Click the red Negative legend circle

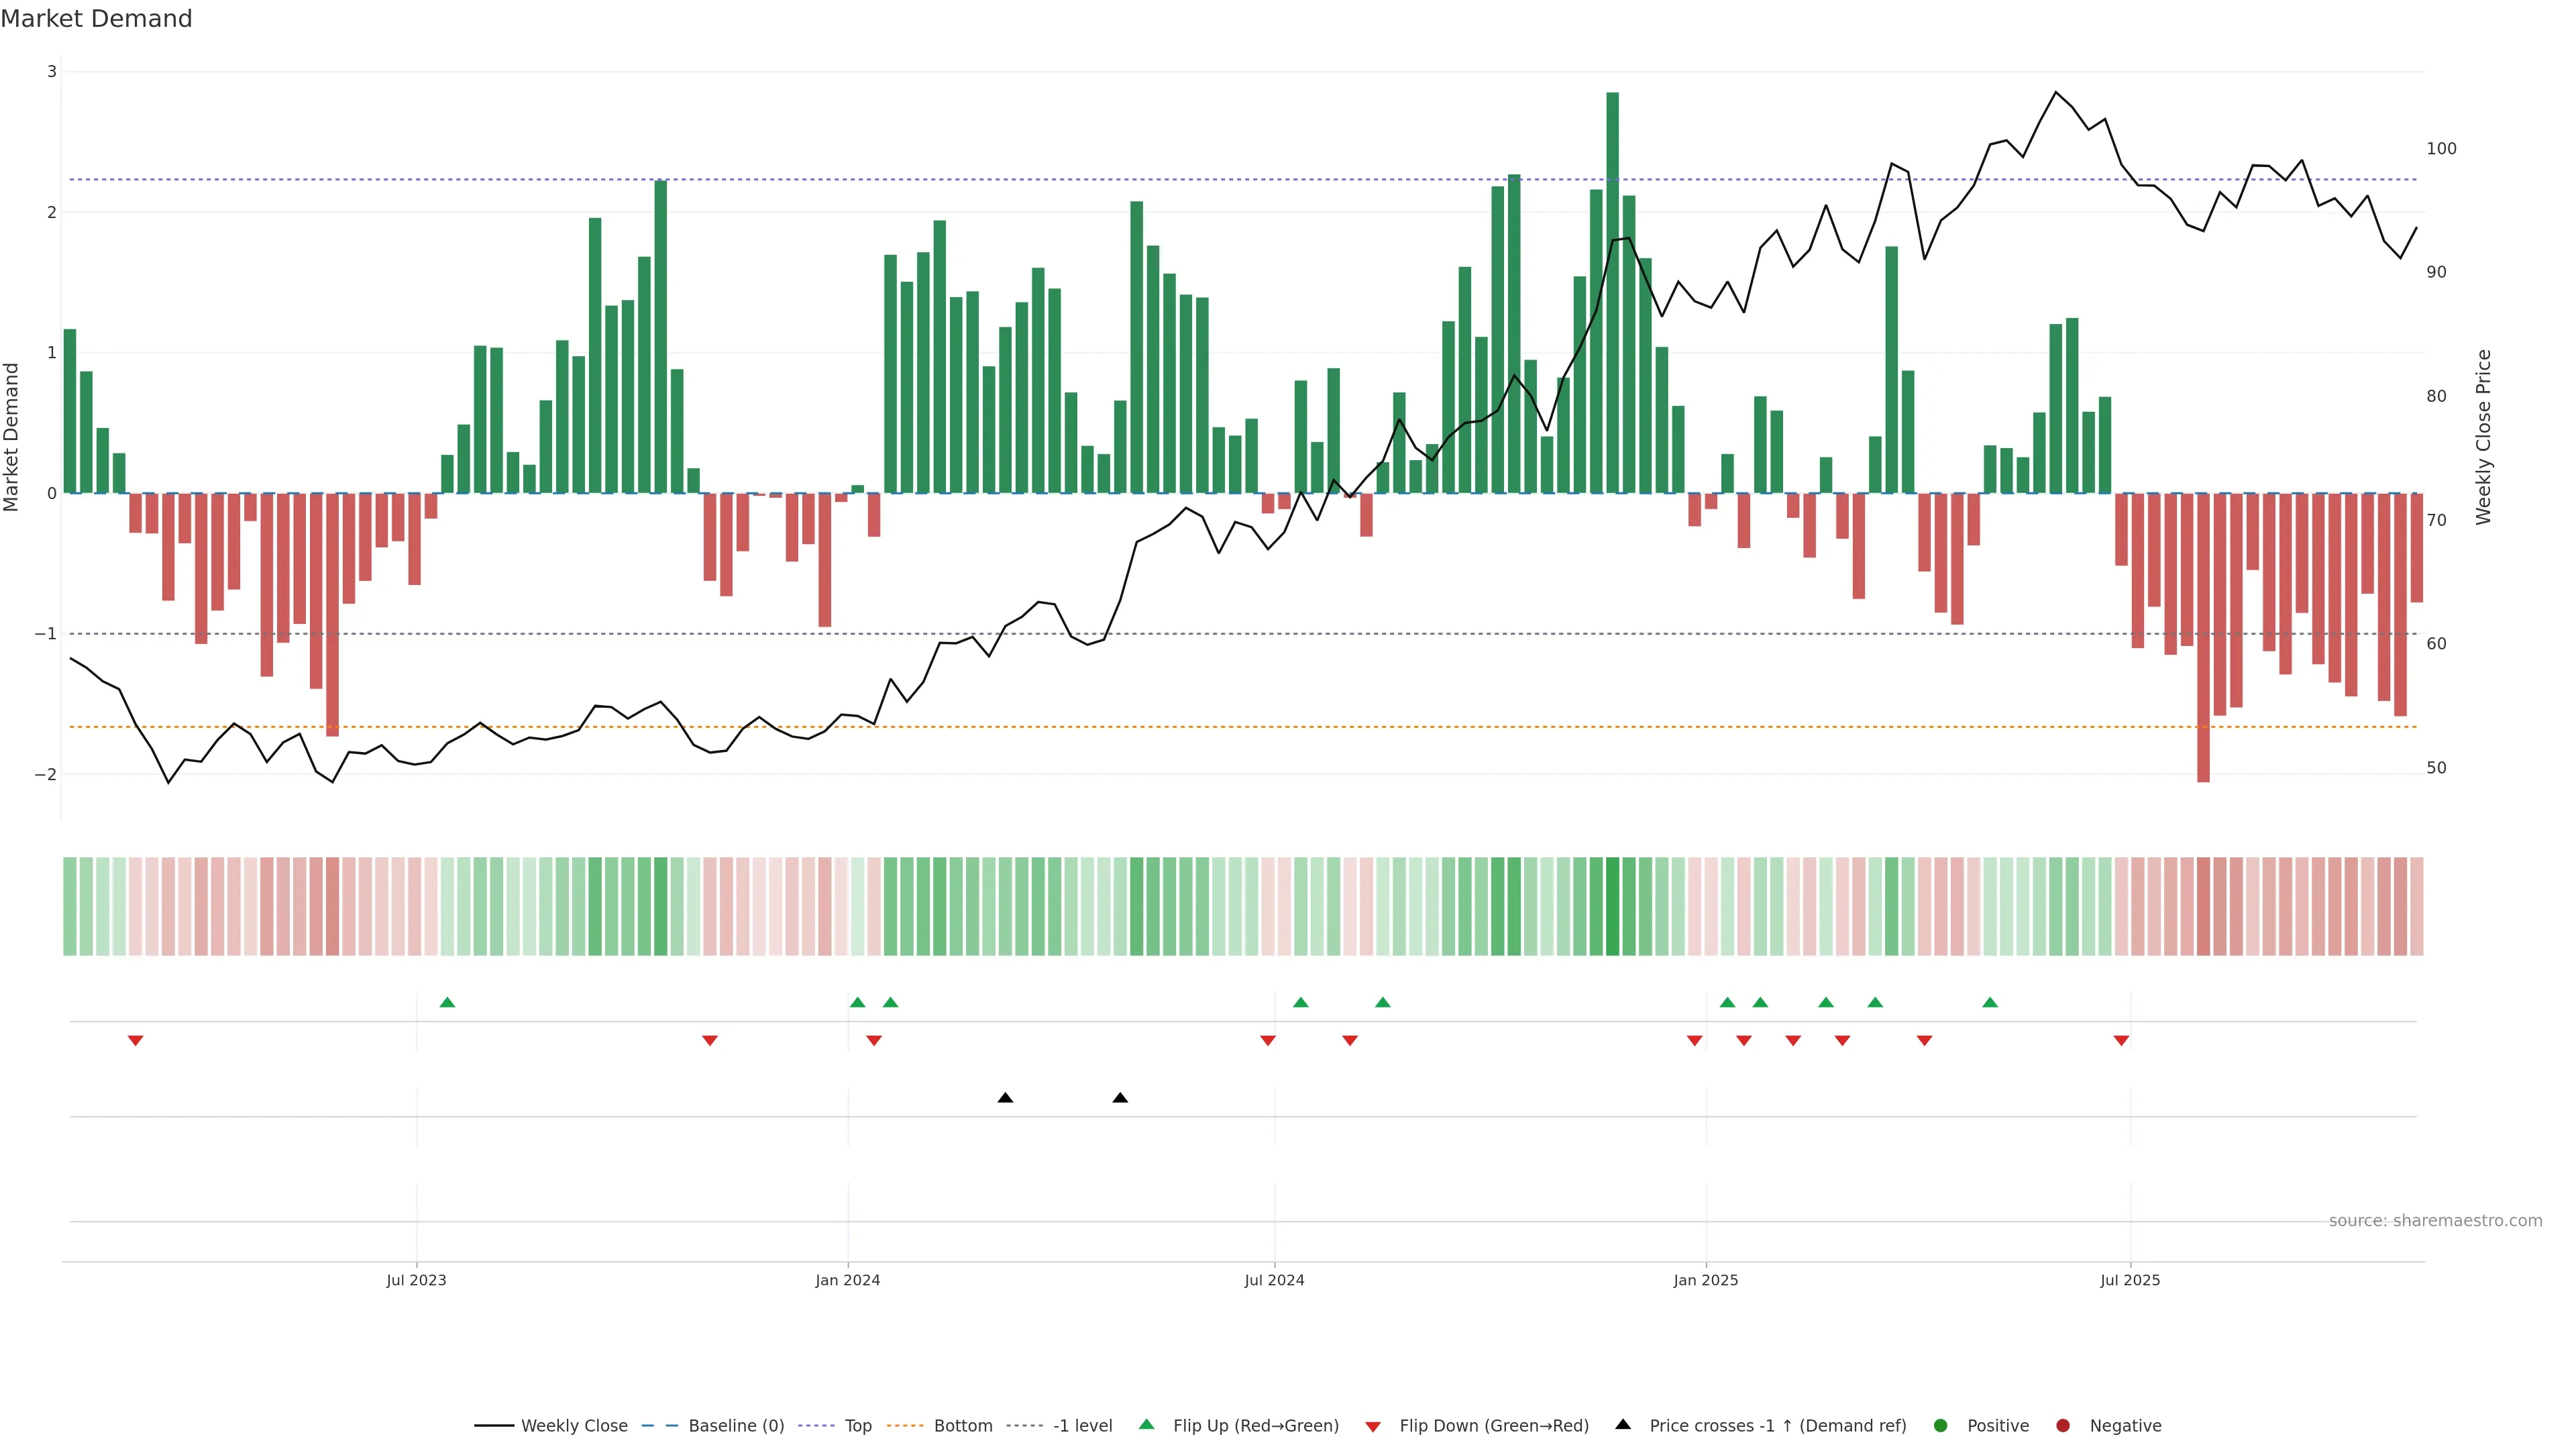[2063, 1425]
